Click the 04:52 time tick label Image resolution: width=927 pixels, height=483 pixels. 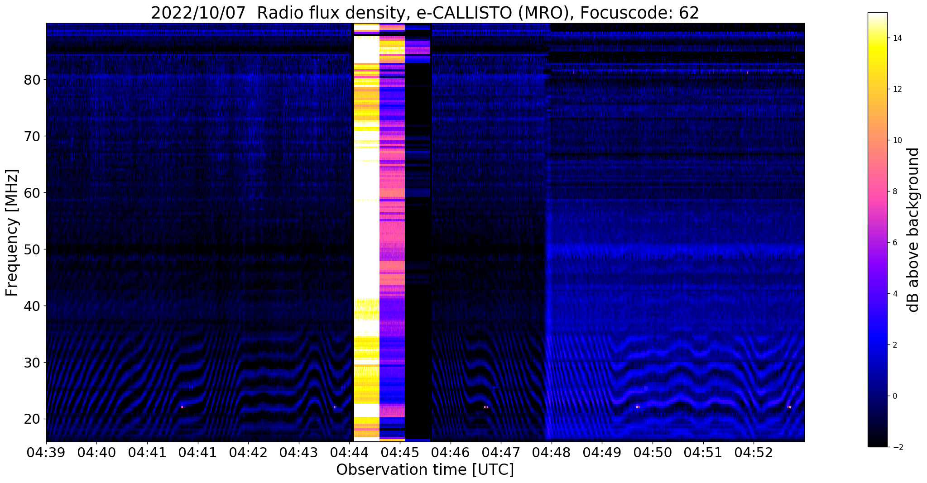tap(754, 453)
